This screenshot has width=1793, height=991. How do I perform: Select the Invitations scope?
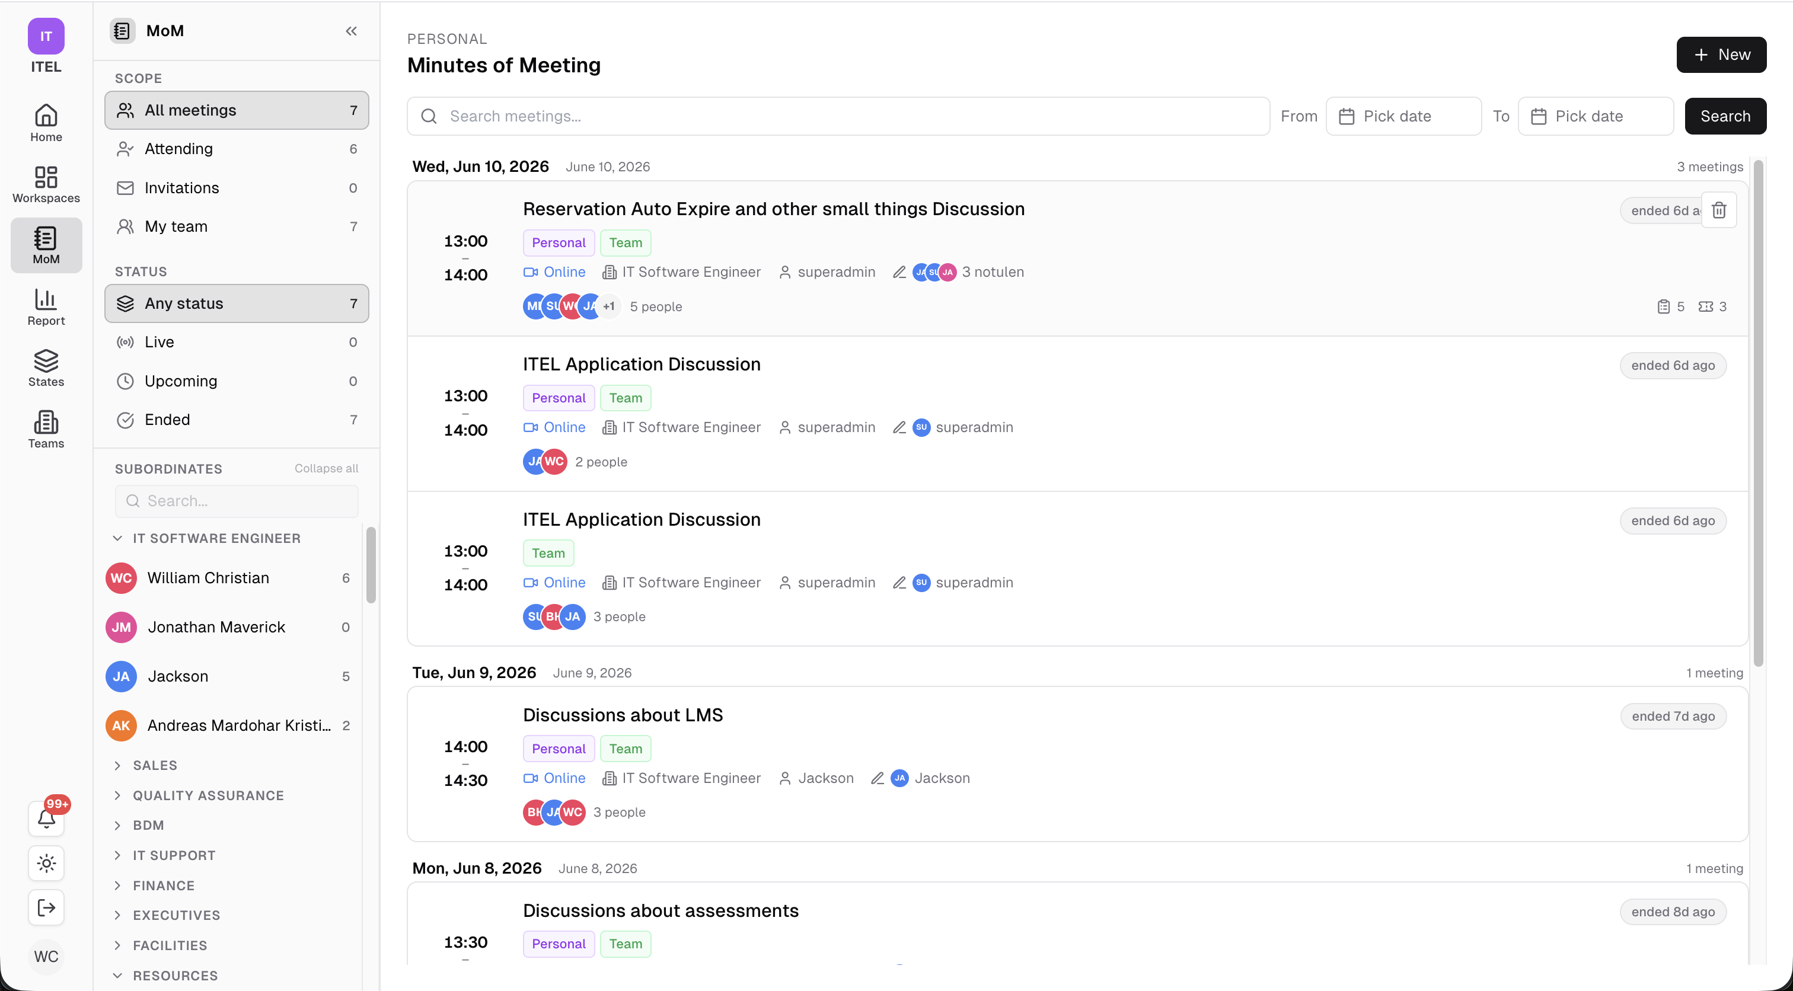point(237,188)
